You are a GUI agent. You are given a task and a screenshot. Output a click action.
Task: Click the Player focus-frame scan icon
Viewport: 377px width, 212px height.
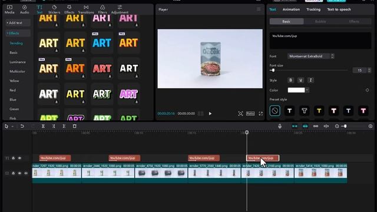pos(240,114)
